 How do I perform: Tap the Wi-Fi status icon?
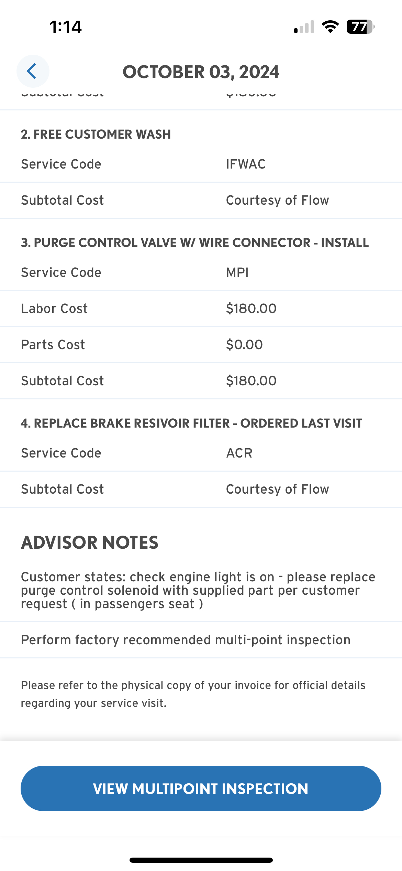click(x=330, y=27)
